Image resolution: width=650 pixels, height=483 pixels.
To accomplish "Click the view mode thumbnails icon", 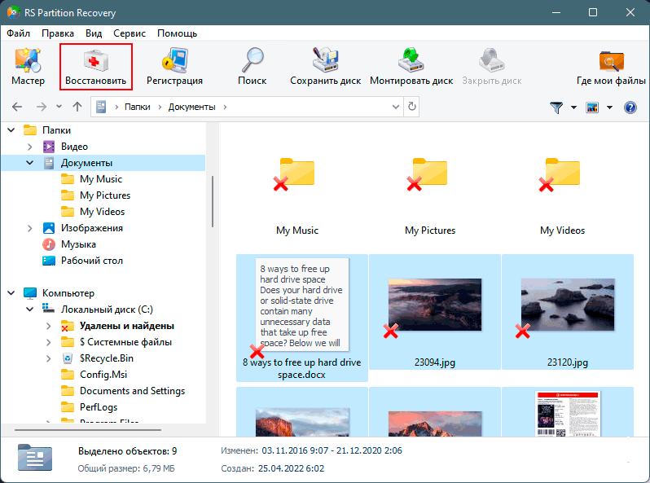I will point(592,108).
